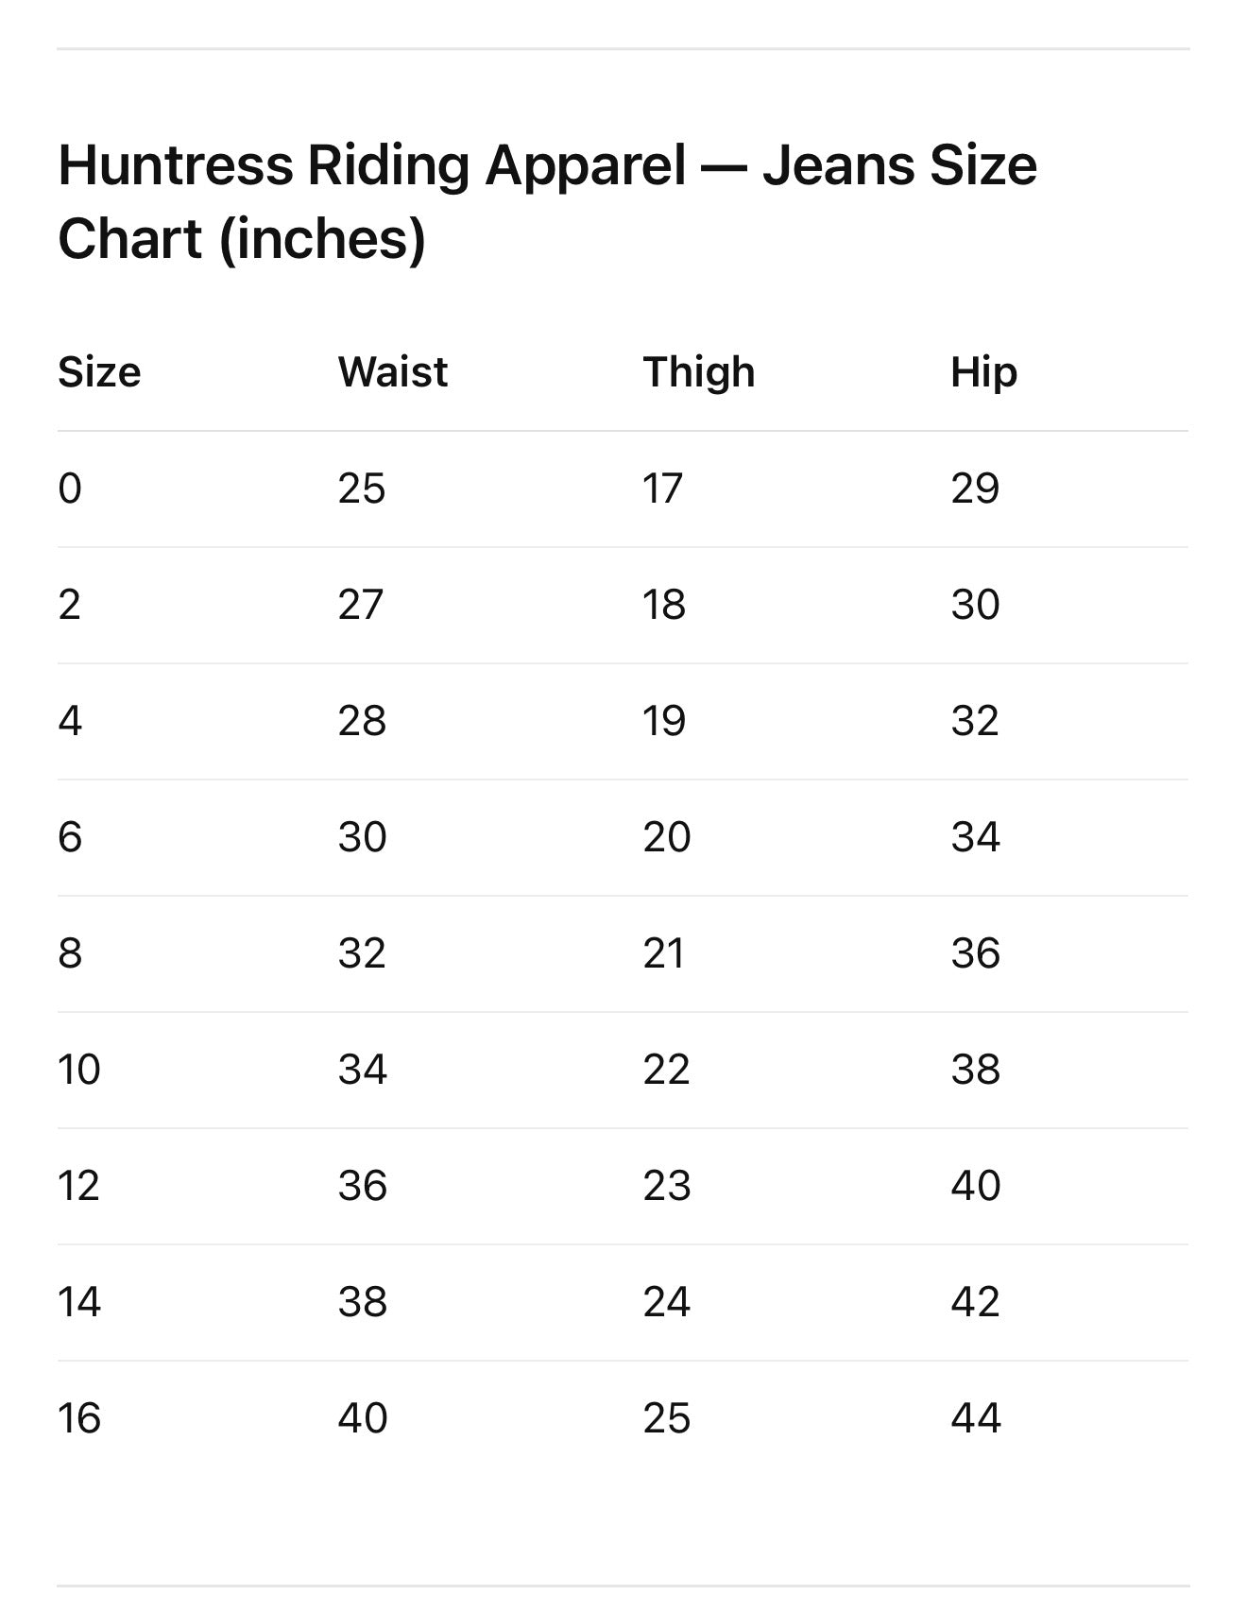Image resolution: width=1247 pixels, height=1612 pixels.
Task: Click waist value 36 for size 12
Action: tap(363, 1186)
